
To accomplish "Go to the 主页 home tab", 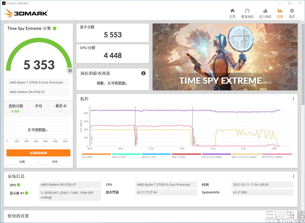I will 232,13.
